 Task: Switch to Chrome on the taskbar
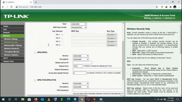pos(82,99)
